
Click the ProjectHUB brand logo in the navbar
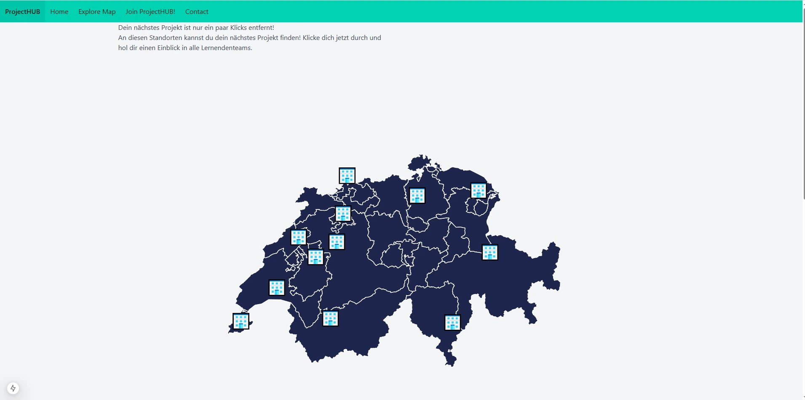(x=23, y=12)
